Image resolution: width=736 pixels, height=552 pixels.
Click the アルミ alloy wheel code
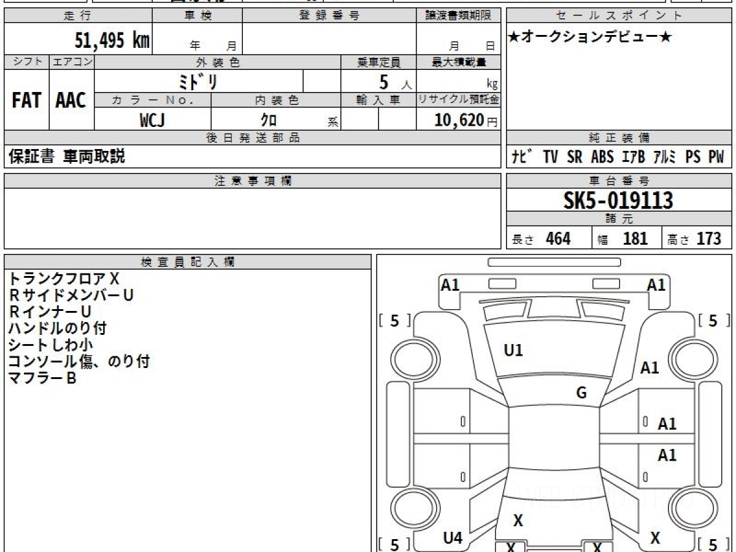(665, 157)
